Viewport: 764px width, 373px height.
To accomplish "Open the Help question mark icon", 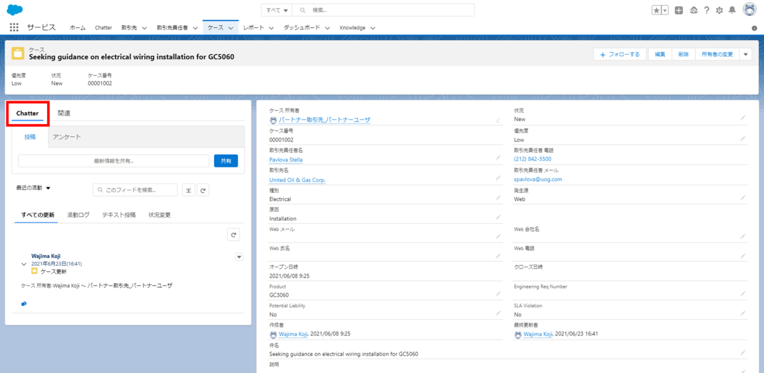I will (706, 10).
